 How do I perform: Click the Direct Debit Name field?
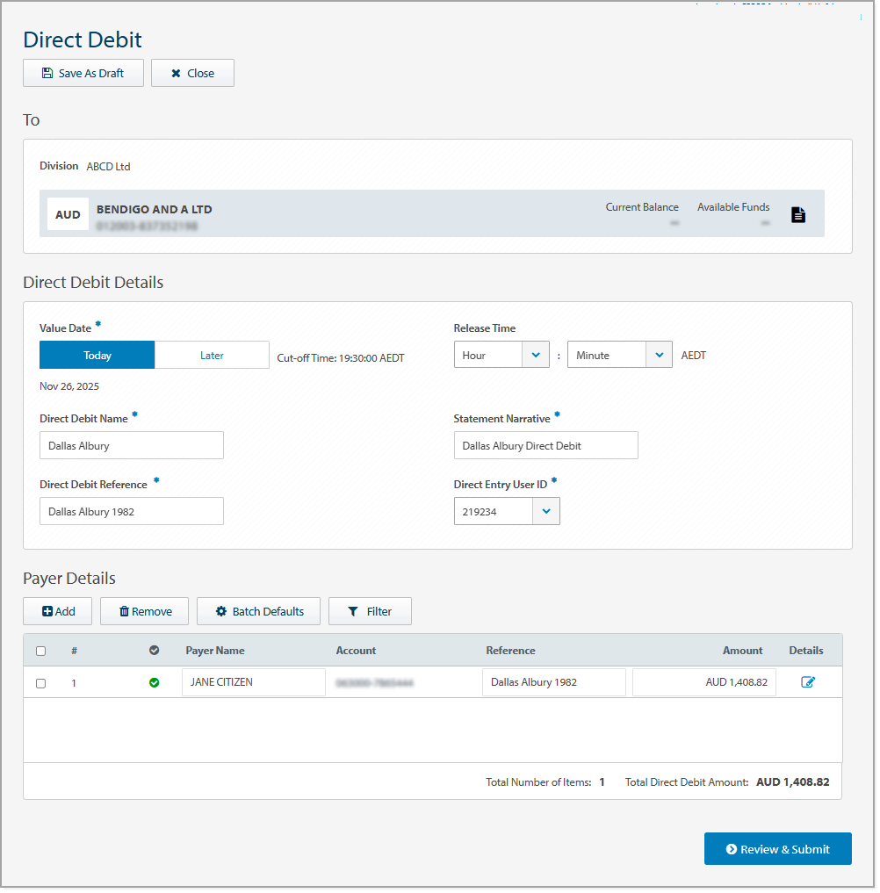[x=131, y=445]
